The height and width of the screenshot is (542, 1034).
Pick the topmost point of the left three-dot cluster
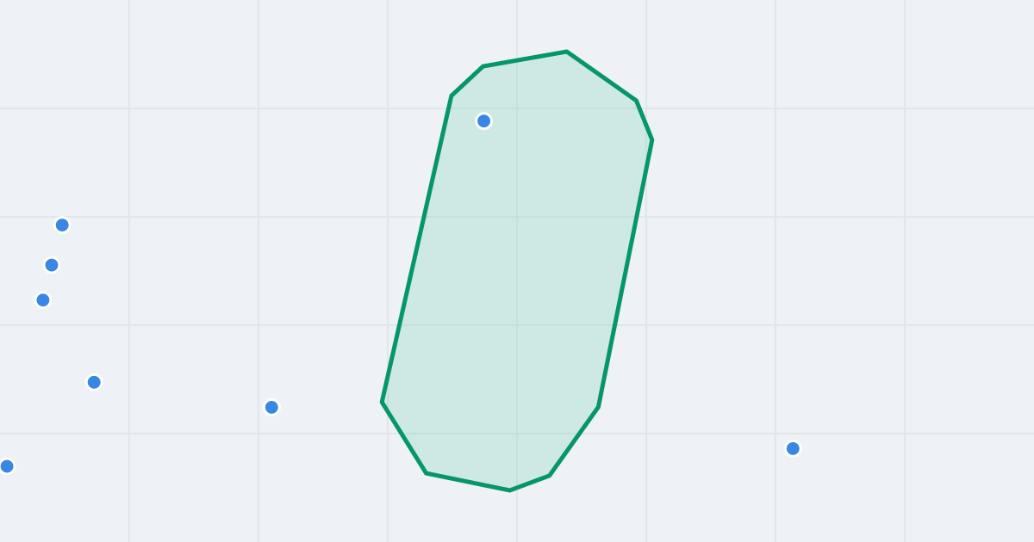click(62, 225)
